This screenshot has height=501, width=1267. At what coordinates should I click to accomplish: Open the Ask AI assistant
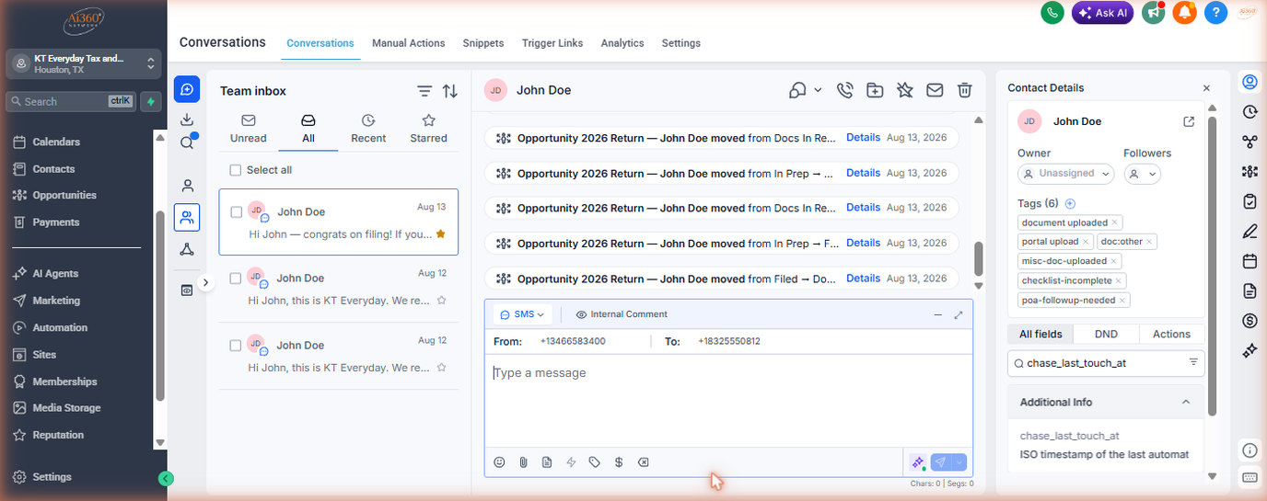(1102, 13)
